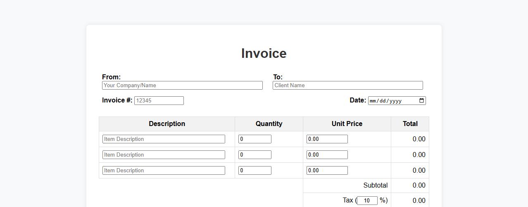Click the Total column header
Screen dimensions: 528x207
[x=410, y=124]
